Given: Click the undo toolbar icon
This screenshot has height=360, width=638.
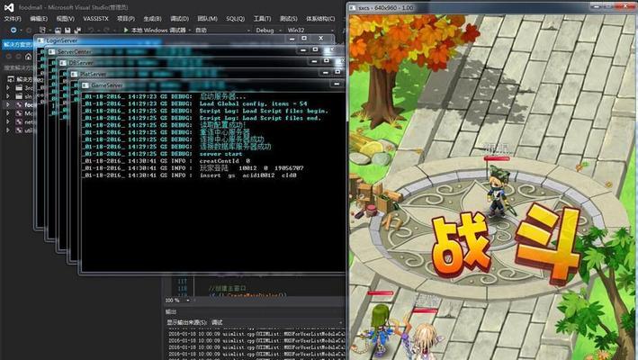Looking at the screenshot, I should (91, 30).
